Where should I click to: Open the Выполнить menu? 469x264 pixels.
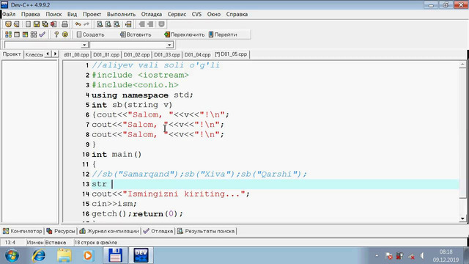tap(121, 14)
